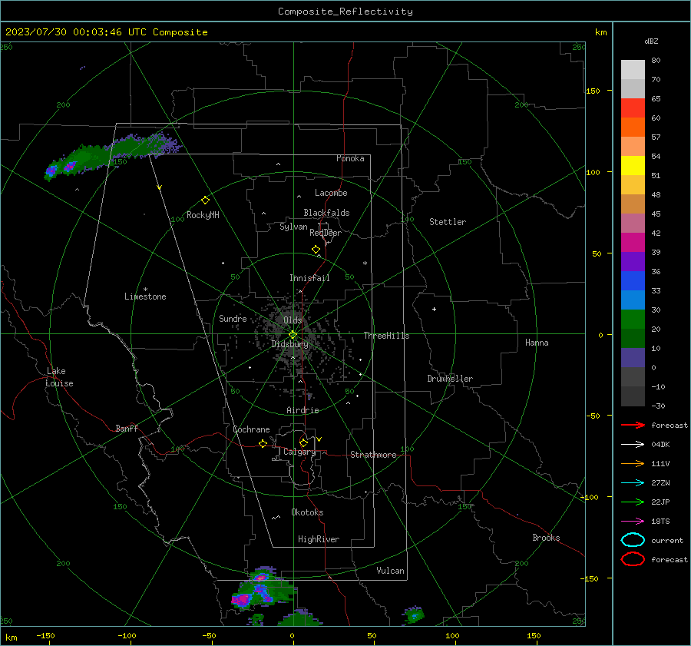Click the dBZ legend heading
The height and width of the screenshot is (646, 691).
pos(651,41)
